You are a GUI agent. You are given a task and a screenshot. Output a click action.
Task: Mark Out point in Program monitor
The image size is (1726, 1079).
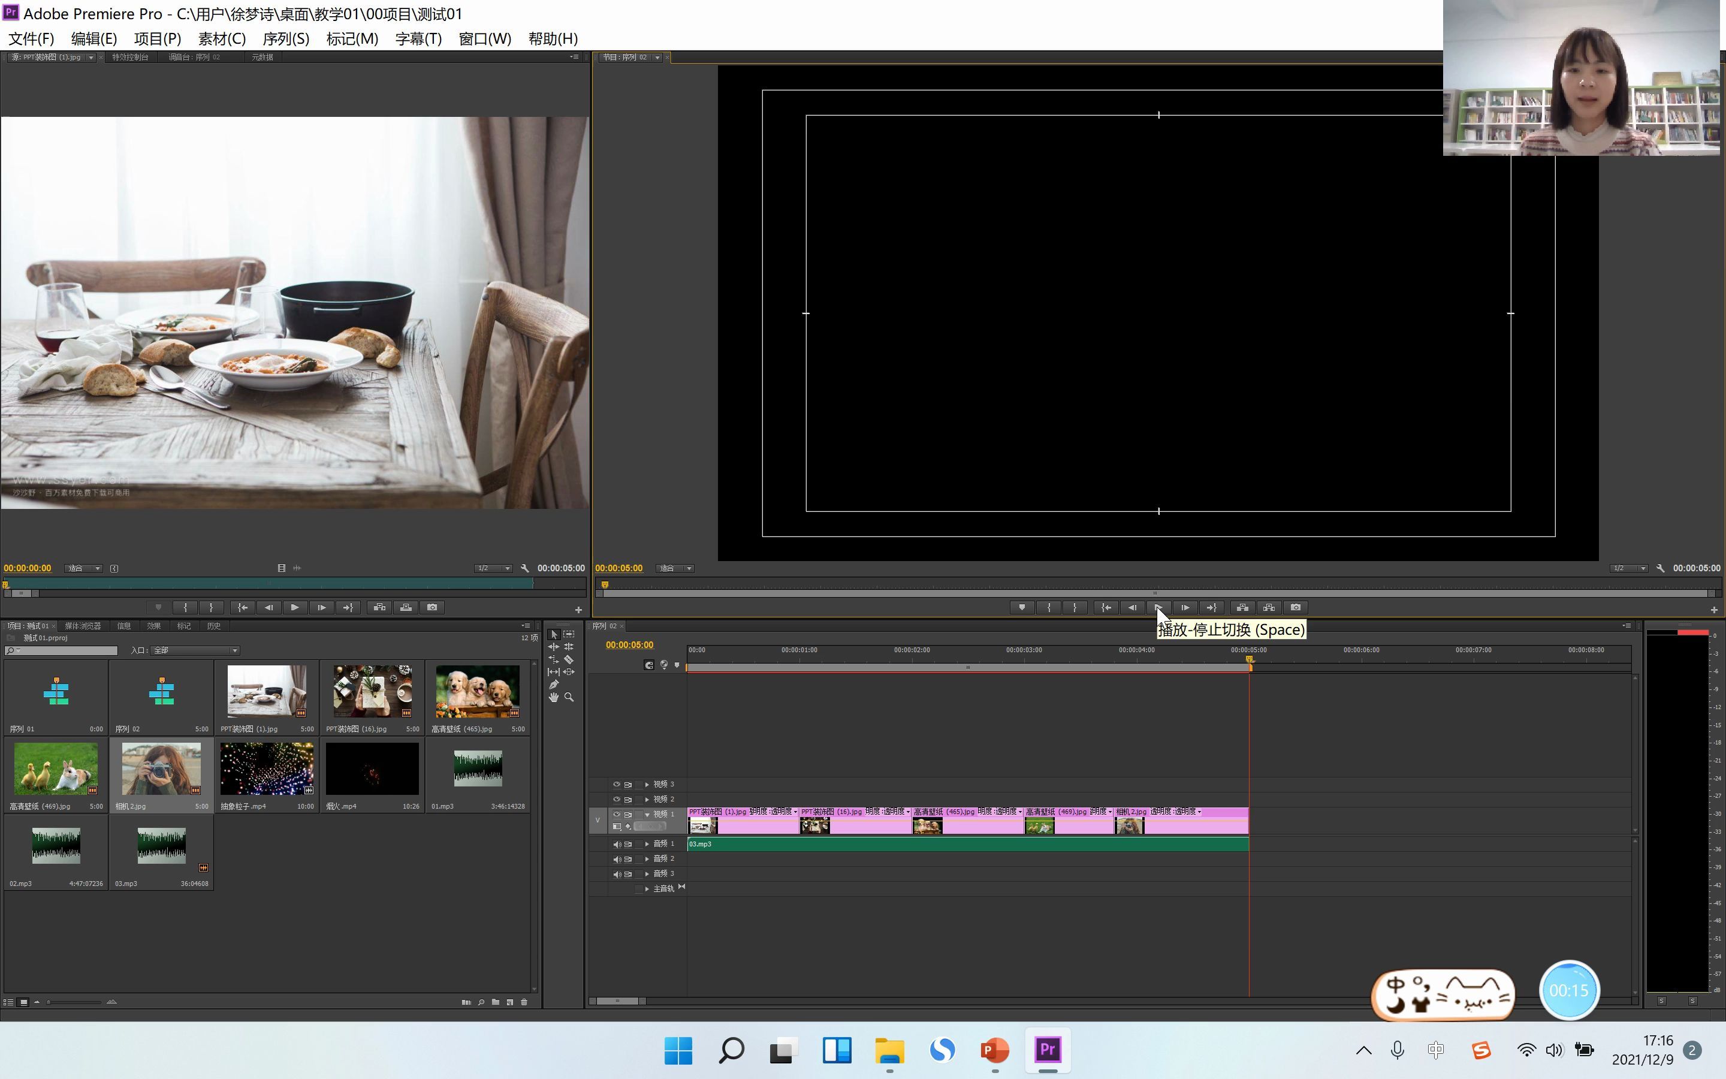click(1075, 608)
